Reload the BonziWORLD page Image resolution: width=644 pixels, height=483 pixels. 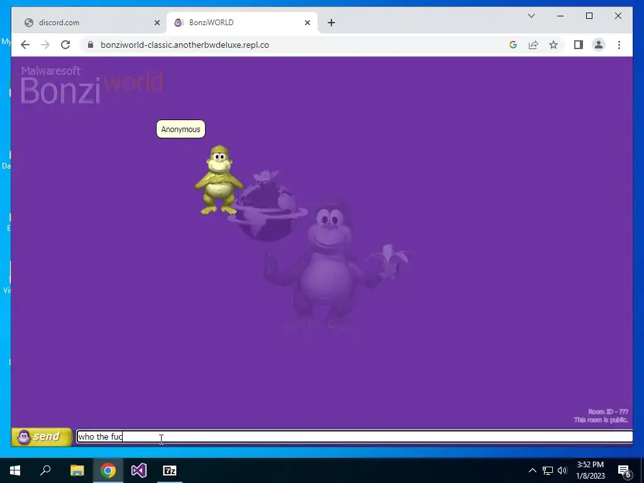coord(65,45)
